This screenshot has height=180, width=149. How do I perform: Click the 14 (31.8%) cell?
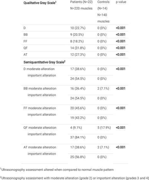78,48
